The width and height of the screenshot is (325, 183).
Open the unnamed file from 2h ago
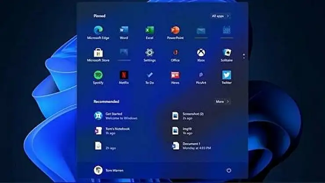(x=105, y=146)
